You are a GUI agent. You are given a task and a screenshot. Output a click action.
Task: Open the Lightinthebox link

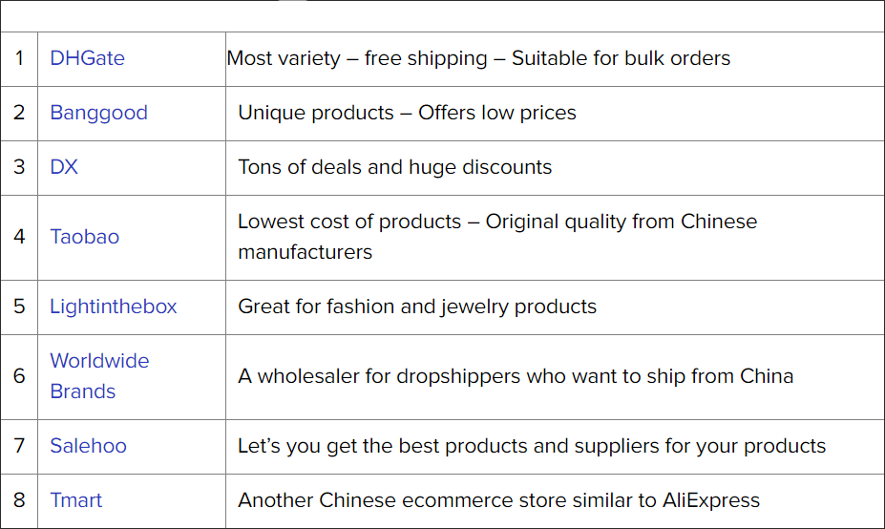[x=114, y=307]
